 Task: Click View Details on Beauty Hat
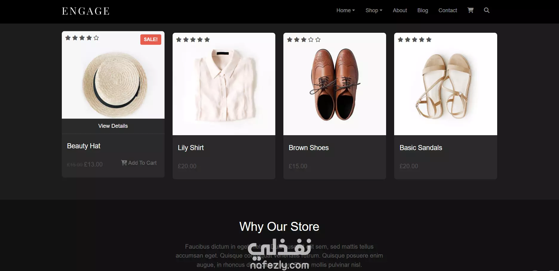[x=113, y=126]
